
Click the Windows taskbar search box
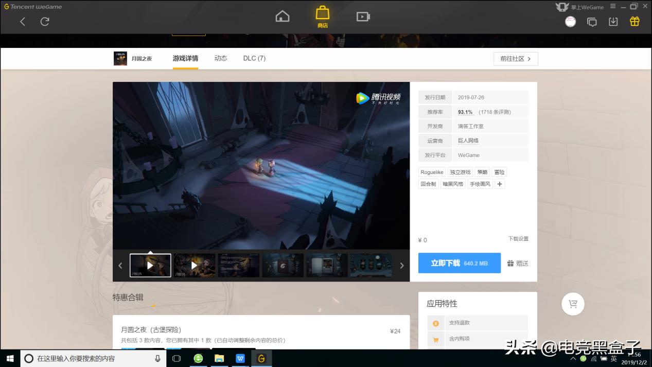click(x=93, y=358)
